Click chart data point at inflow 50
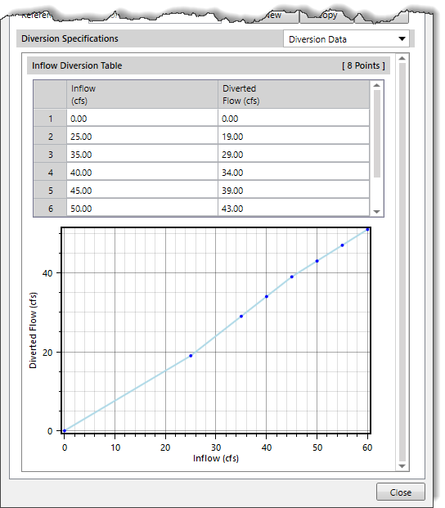Screen dimensions: 445x508 click(317, 261)
